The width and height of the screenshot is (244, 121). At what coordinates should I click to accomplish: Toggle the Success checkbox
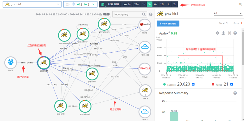point(193,84)
